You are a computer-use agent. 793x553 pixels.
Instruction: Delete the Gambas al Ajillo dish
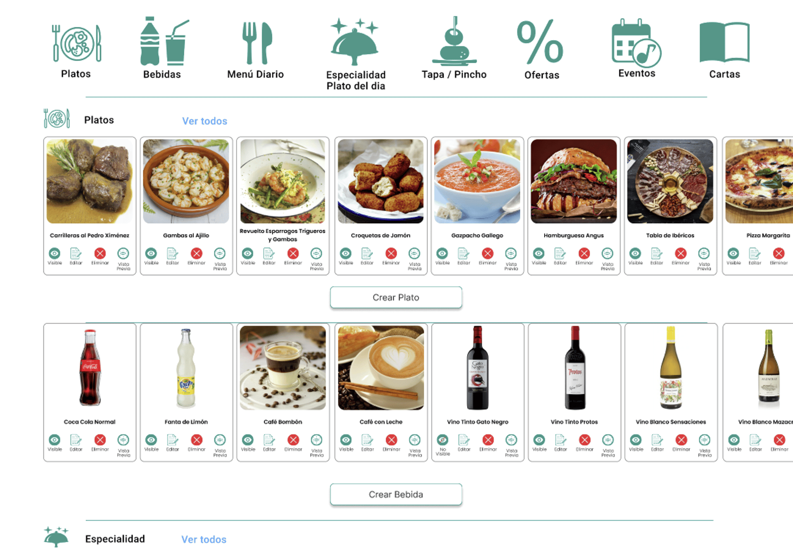(x=196, y=253)
